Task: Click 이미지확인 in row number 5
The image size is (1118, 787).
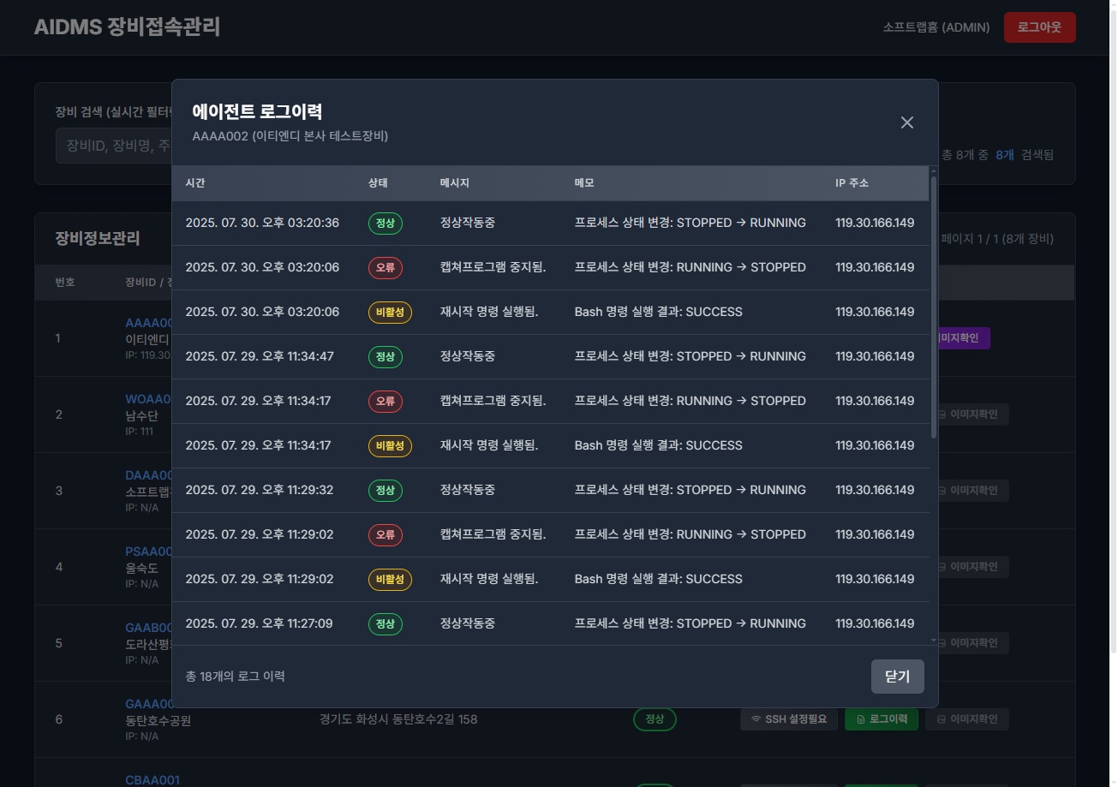Action: coord(973,643)
